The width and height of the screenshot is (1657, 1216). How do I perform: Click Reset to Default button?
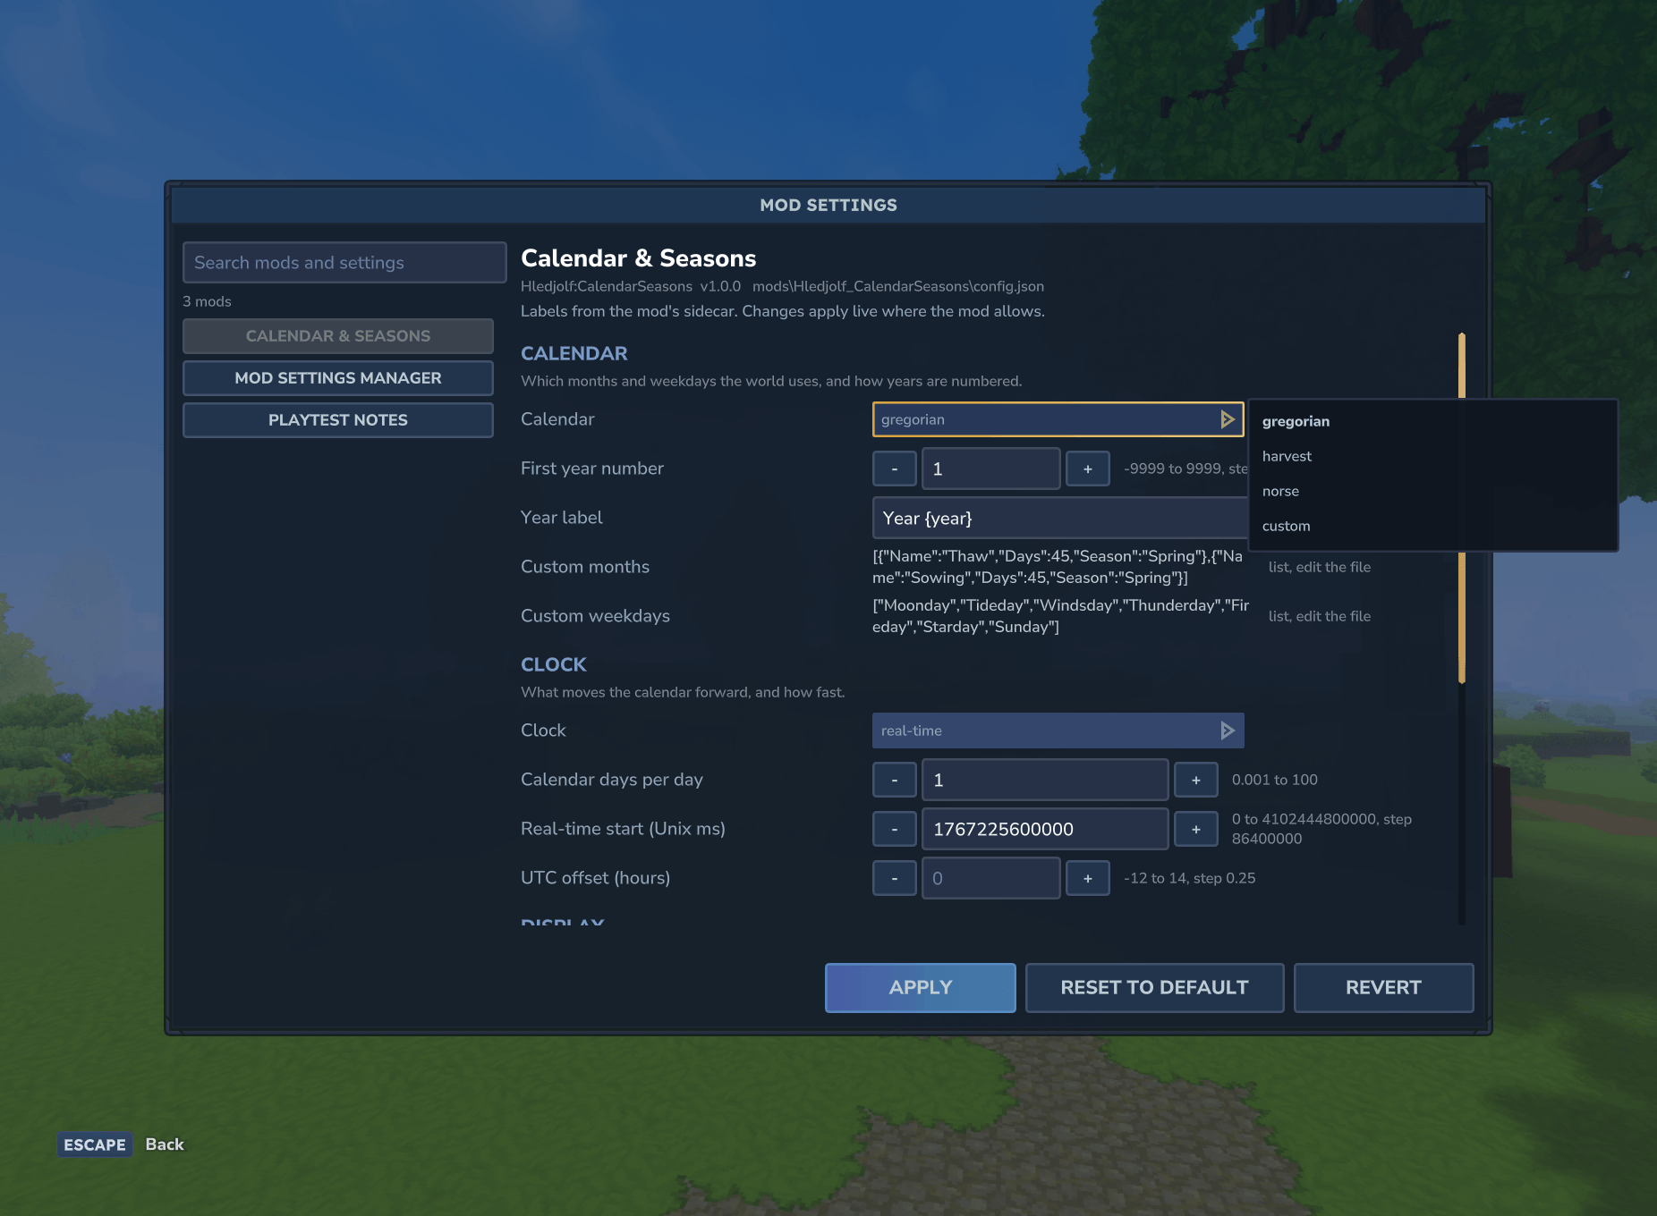coord(1154,987)
